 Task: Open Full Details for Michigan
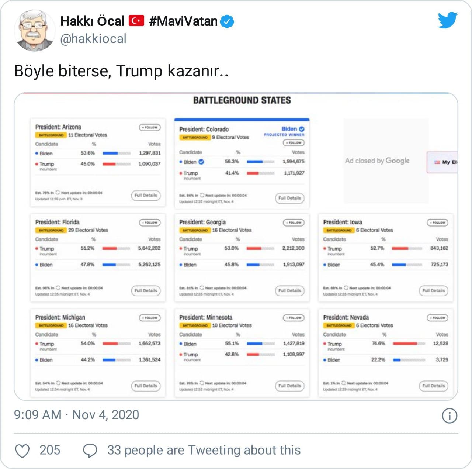(x=146, y=386)
